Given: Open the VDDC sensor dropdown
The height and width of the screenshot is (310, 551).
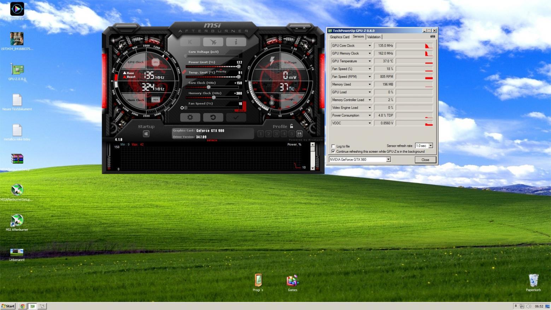Looking at the screenshot, I should pos(370,123).
